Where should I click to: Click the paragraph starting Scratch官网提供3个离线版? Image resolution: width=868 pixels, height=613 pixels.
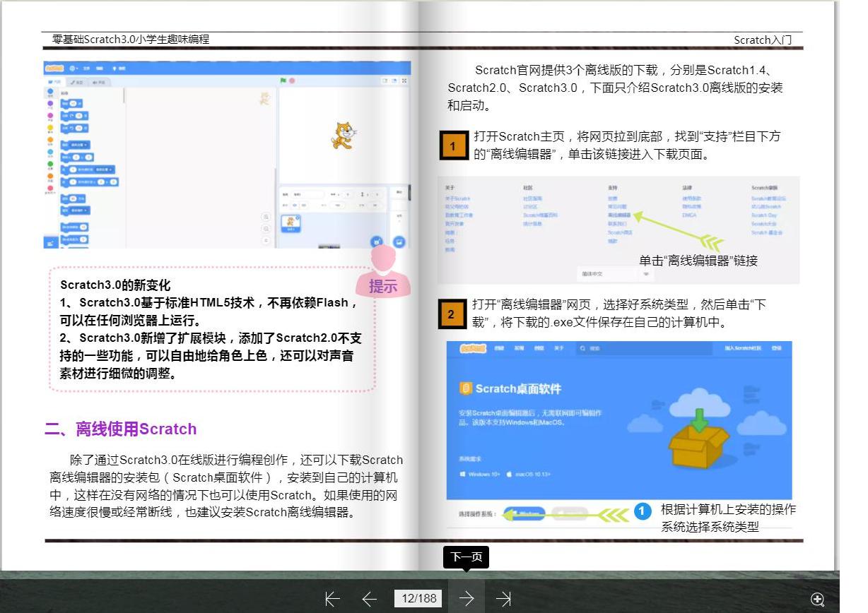tap(615, 88)
